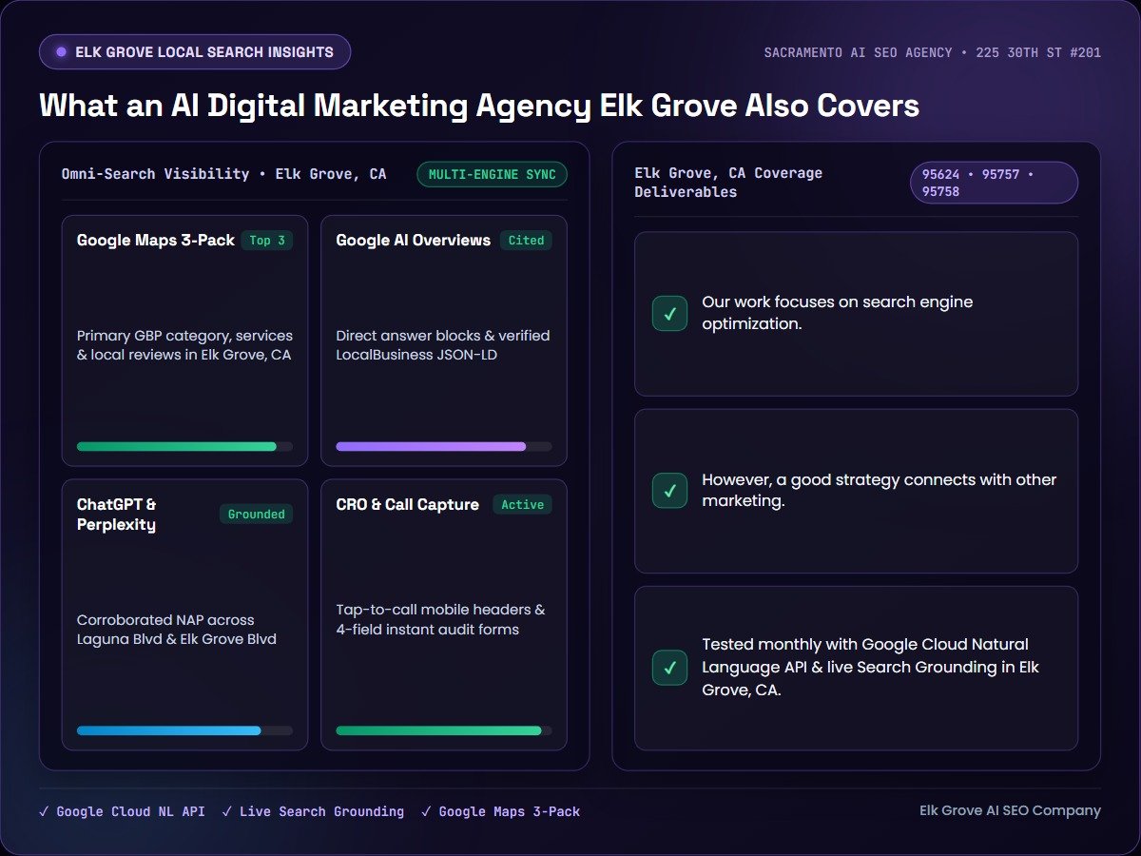Image resolution: width=1141 pixels, height=856 pixels.
Task: Click Google Maps 3-Pack green progress bar
Action: pos(184,446)
